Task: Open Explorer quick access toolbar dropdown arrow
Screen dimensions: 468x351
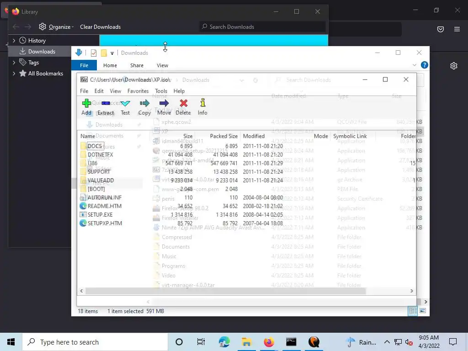Action: pyautogui.click(x=112, y=53)
